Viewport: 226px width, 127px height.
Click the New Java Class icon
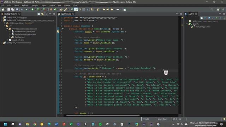[55, 10]
